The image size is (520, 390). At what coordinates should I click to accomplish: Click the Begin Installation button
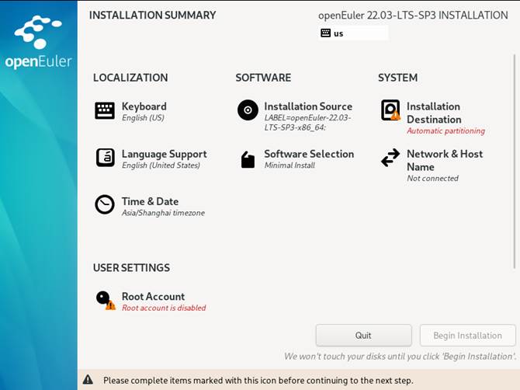(467, 336)
